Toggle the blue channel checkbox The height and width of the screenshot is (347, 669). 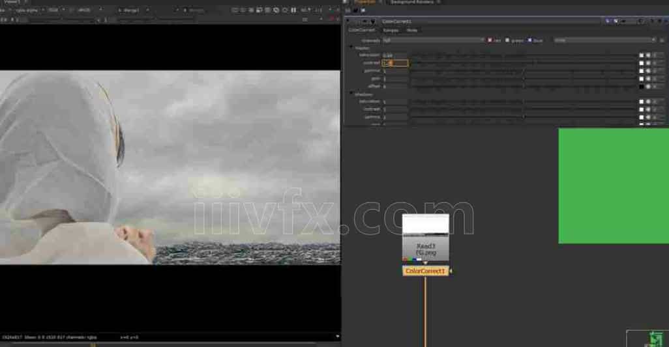point(530,40)
